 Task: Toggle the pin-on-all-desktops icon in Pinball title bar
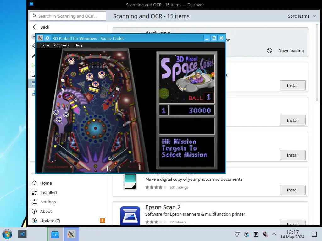tap(47, 38)
